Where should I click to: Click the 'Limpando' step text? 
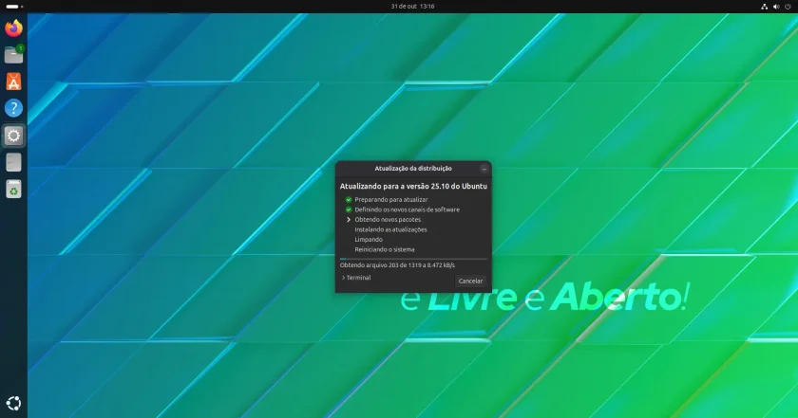coord(369,239)
